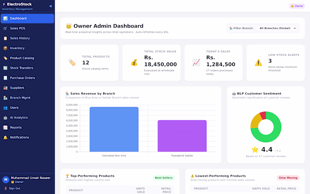
Task: Click the Suppliers factory icon
Action: [x=5, y=88]
